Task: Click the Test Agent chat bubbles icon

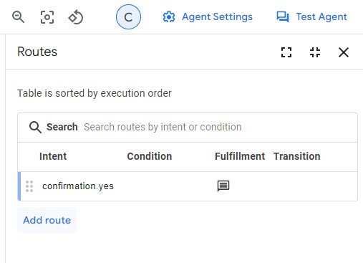Action: [x=283, y=17]
